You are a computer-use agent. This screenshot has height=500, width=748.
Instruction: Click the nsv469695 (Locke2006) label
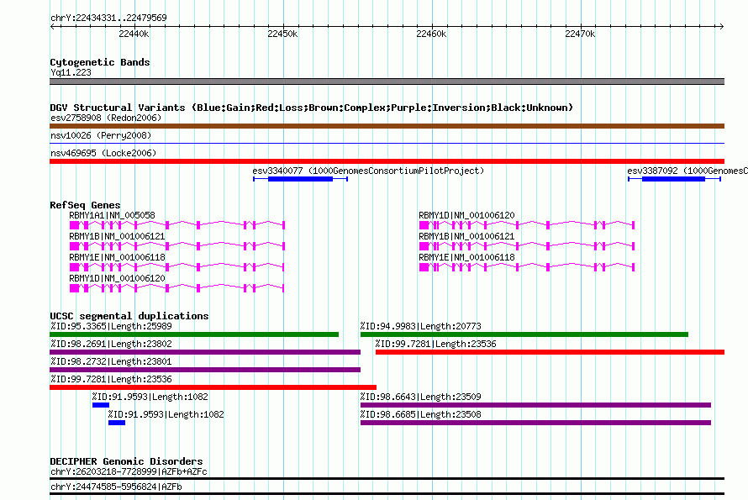103,153
